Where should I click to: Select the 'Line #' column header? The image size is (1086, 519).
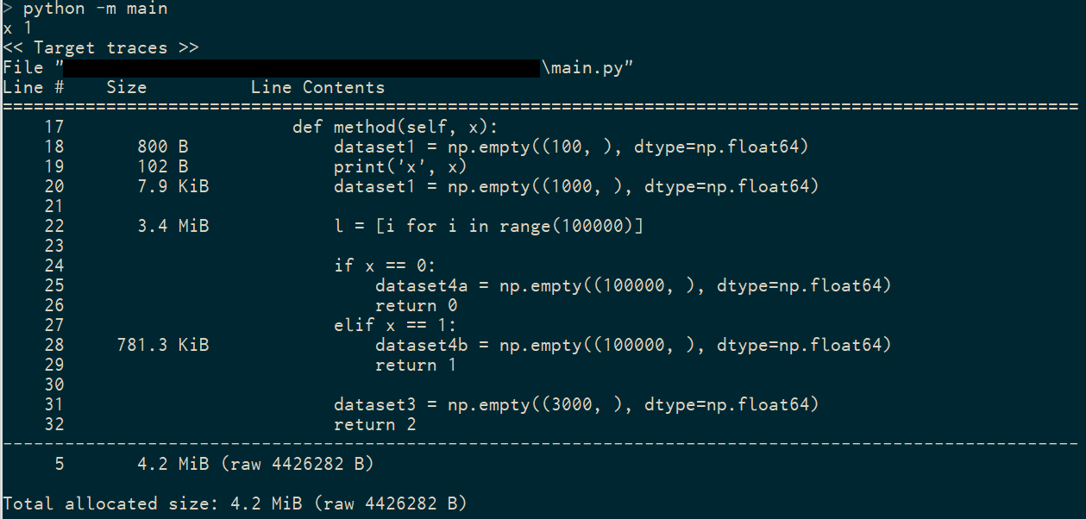pos(34,88)
